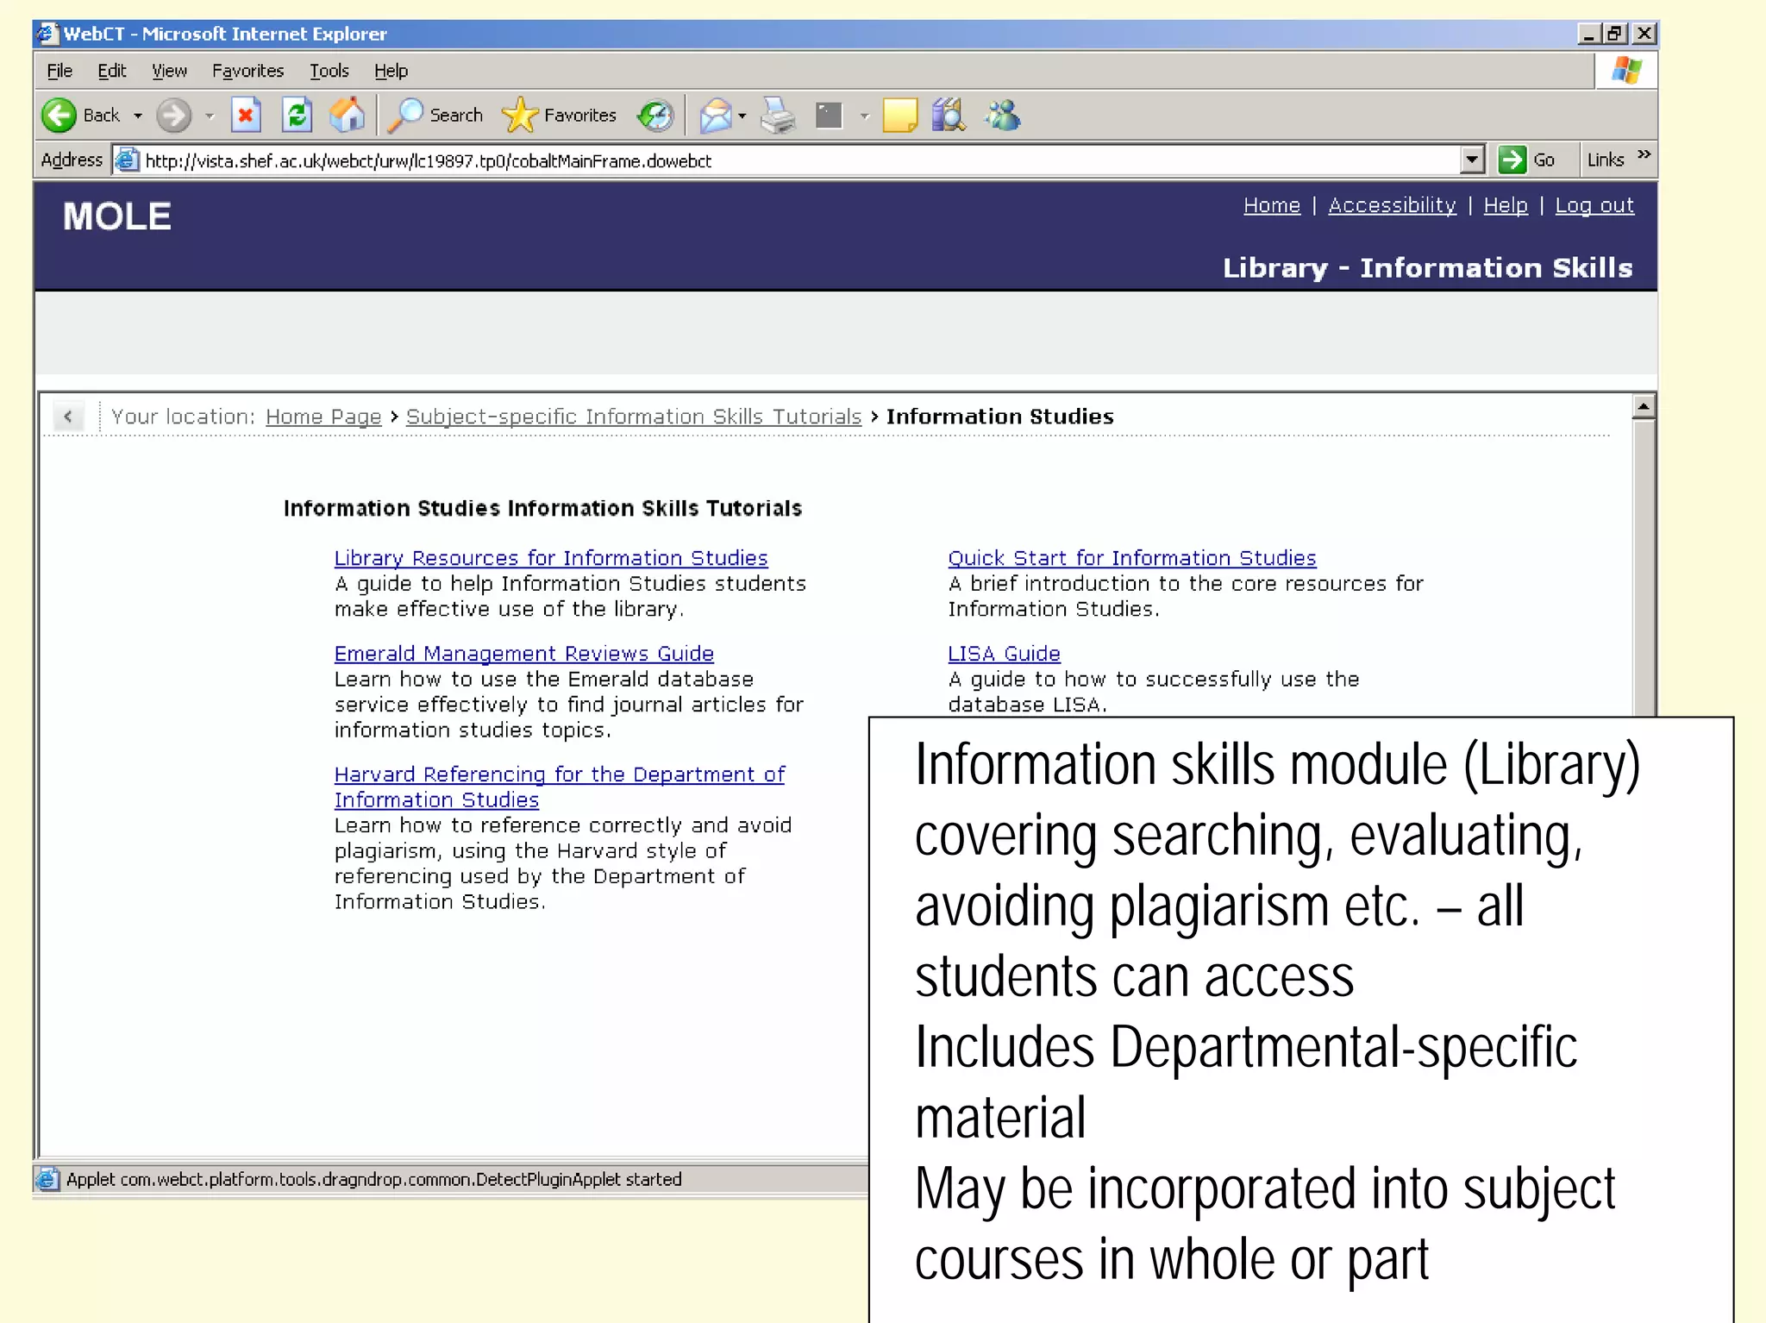Click the Information Studies breadcrumb text
The height and width of the screenshot is (1323, 1766).
tap(1000, 417)
